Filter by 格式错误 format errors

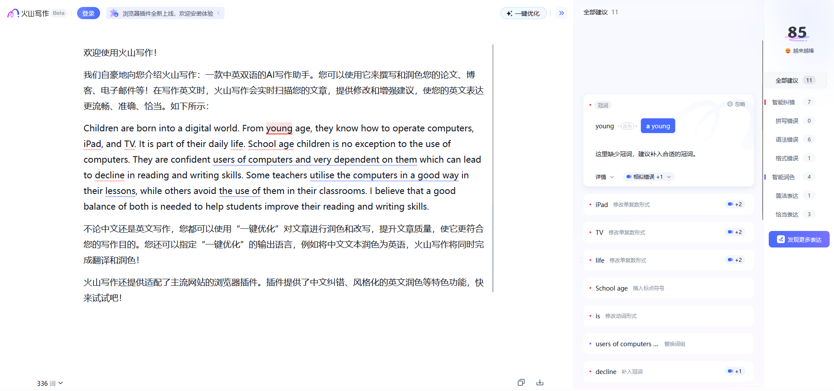794,158
